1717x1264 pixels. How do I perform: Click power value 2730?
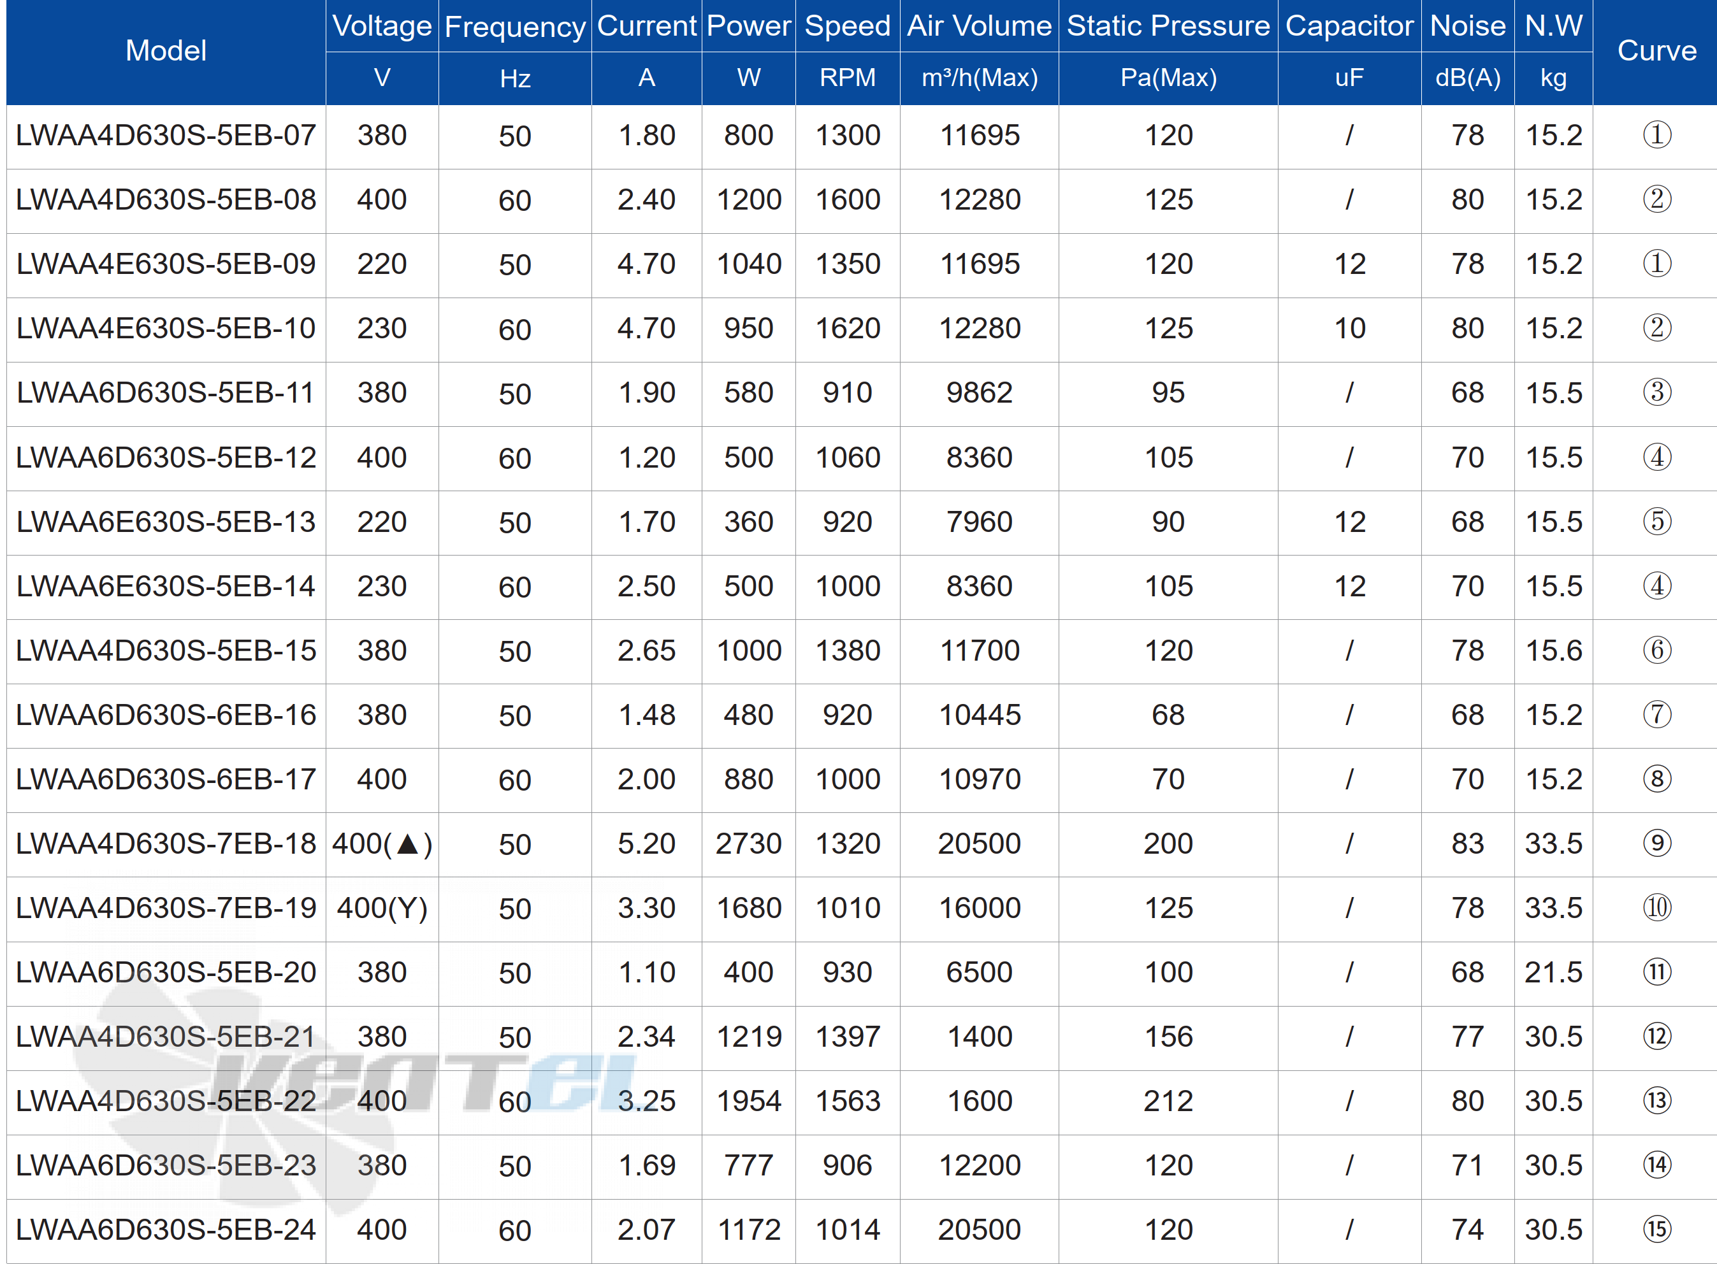749,843
